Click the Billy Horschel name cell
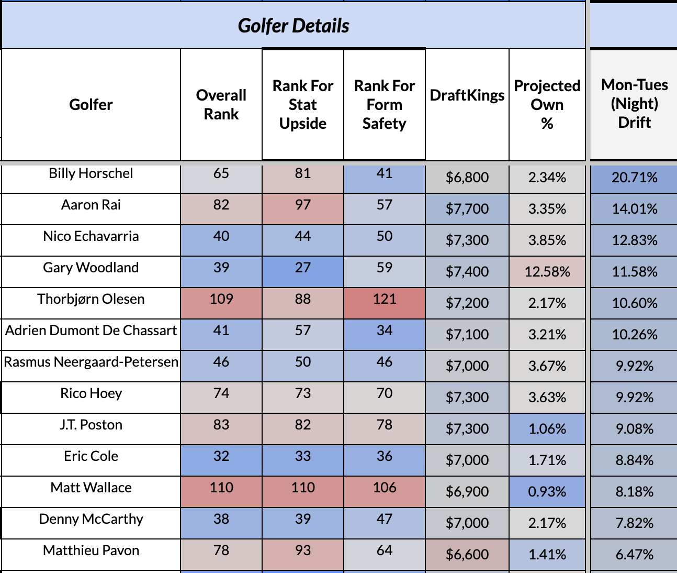The height and width of the screenshot is (573, 677). (91, 174)
